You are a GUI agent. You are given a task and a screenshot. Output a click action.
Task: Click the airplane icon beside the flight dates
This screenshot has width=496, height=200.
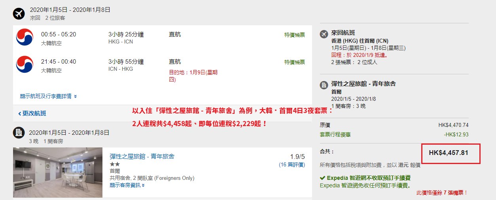pyautogui.click(x=19, y=13)
